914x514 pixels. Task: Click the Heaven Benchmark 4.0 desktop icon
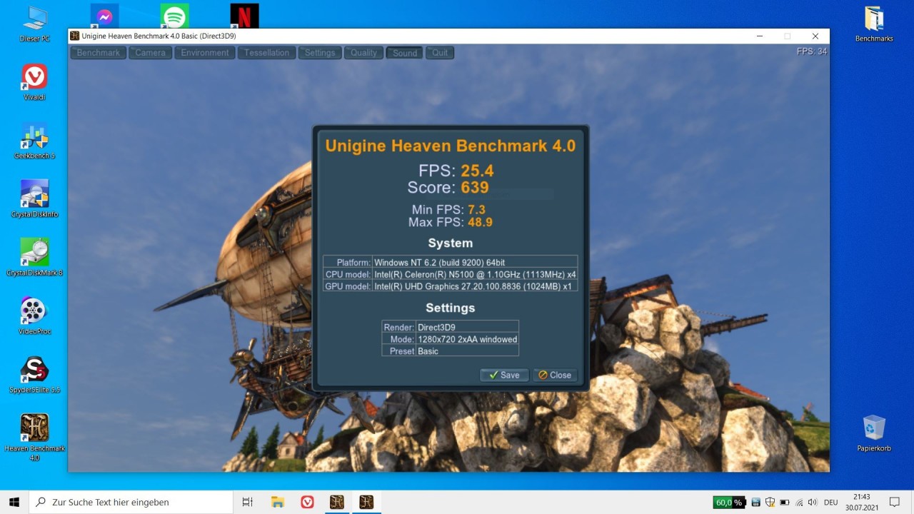pos(34,438)
